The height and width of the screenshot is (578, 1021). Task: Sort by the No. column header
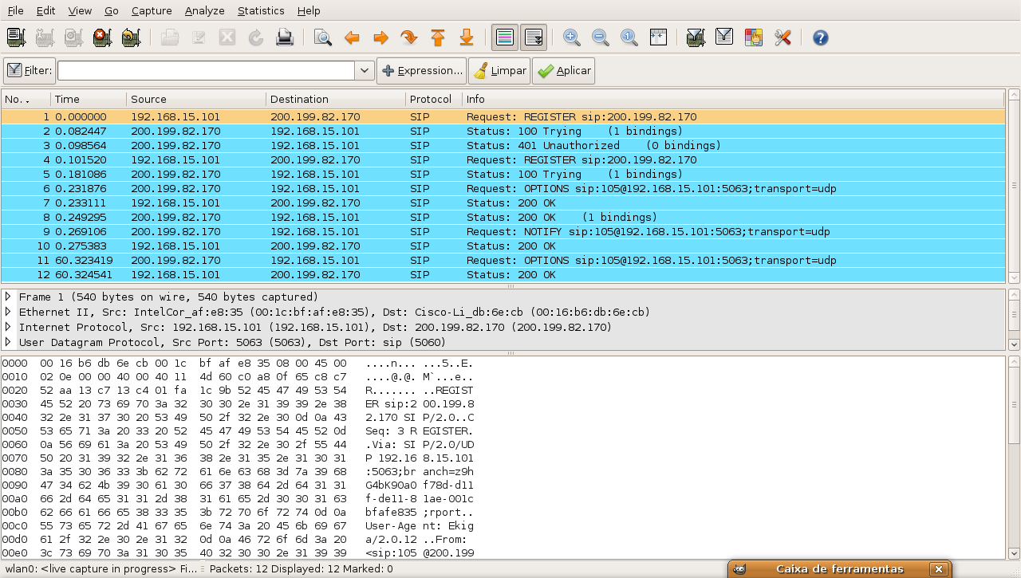26,100
